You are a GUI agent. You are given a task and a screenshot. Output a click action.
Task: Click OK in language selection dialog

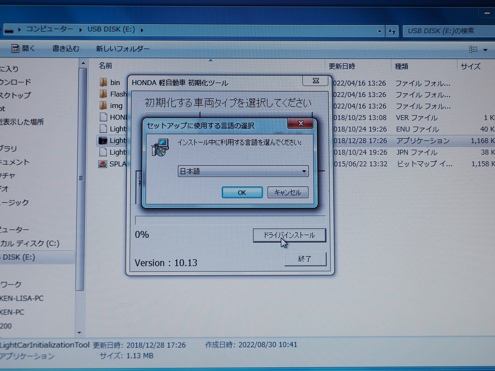tap(242, 192)
